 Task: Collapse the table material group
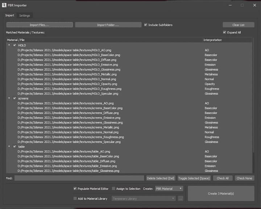(x=9, y=147)
